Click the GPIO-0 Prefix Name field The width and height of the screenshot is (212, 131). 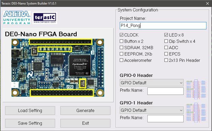pos(165,91)
